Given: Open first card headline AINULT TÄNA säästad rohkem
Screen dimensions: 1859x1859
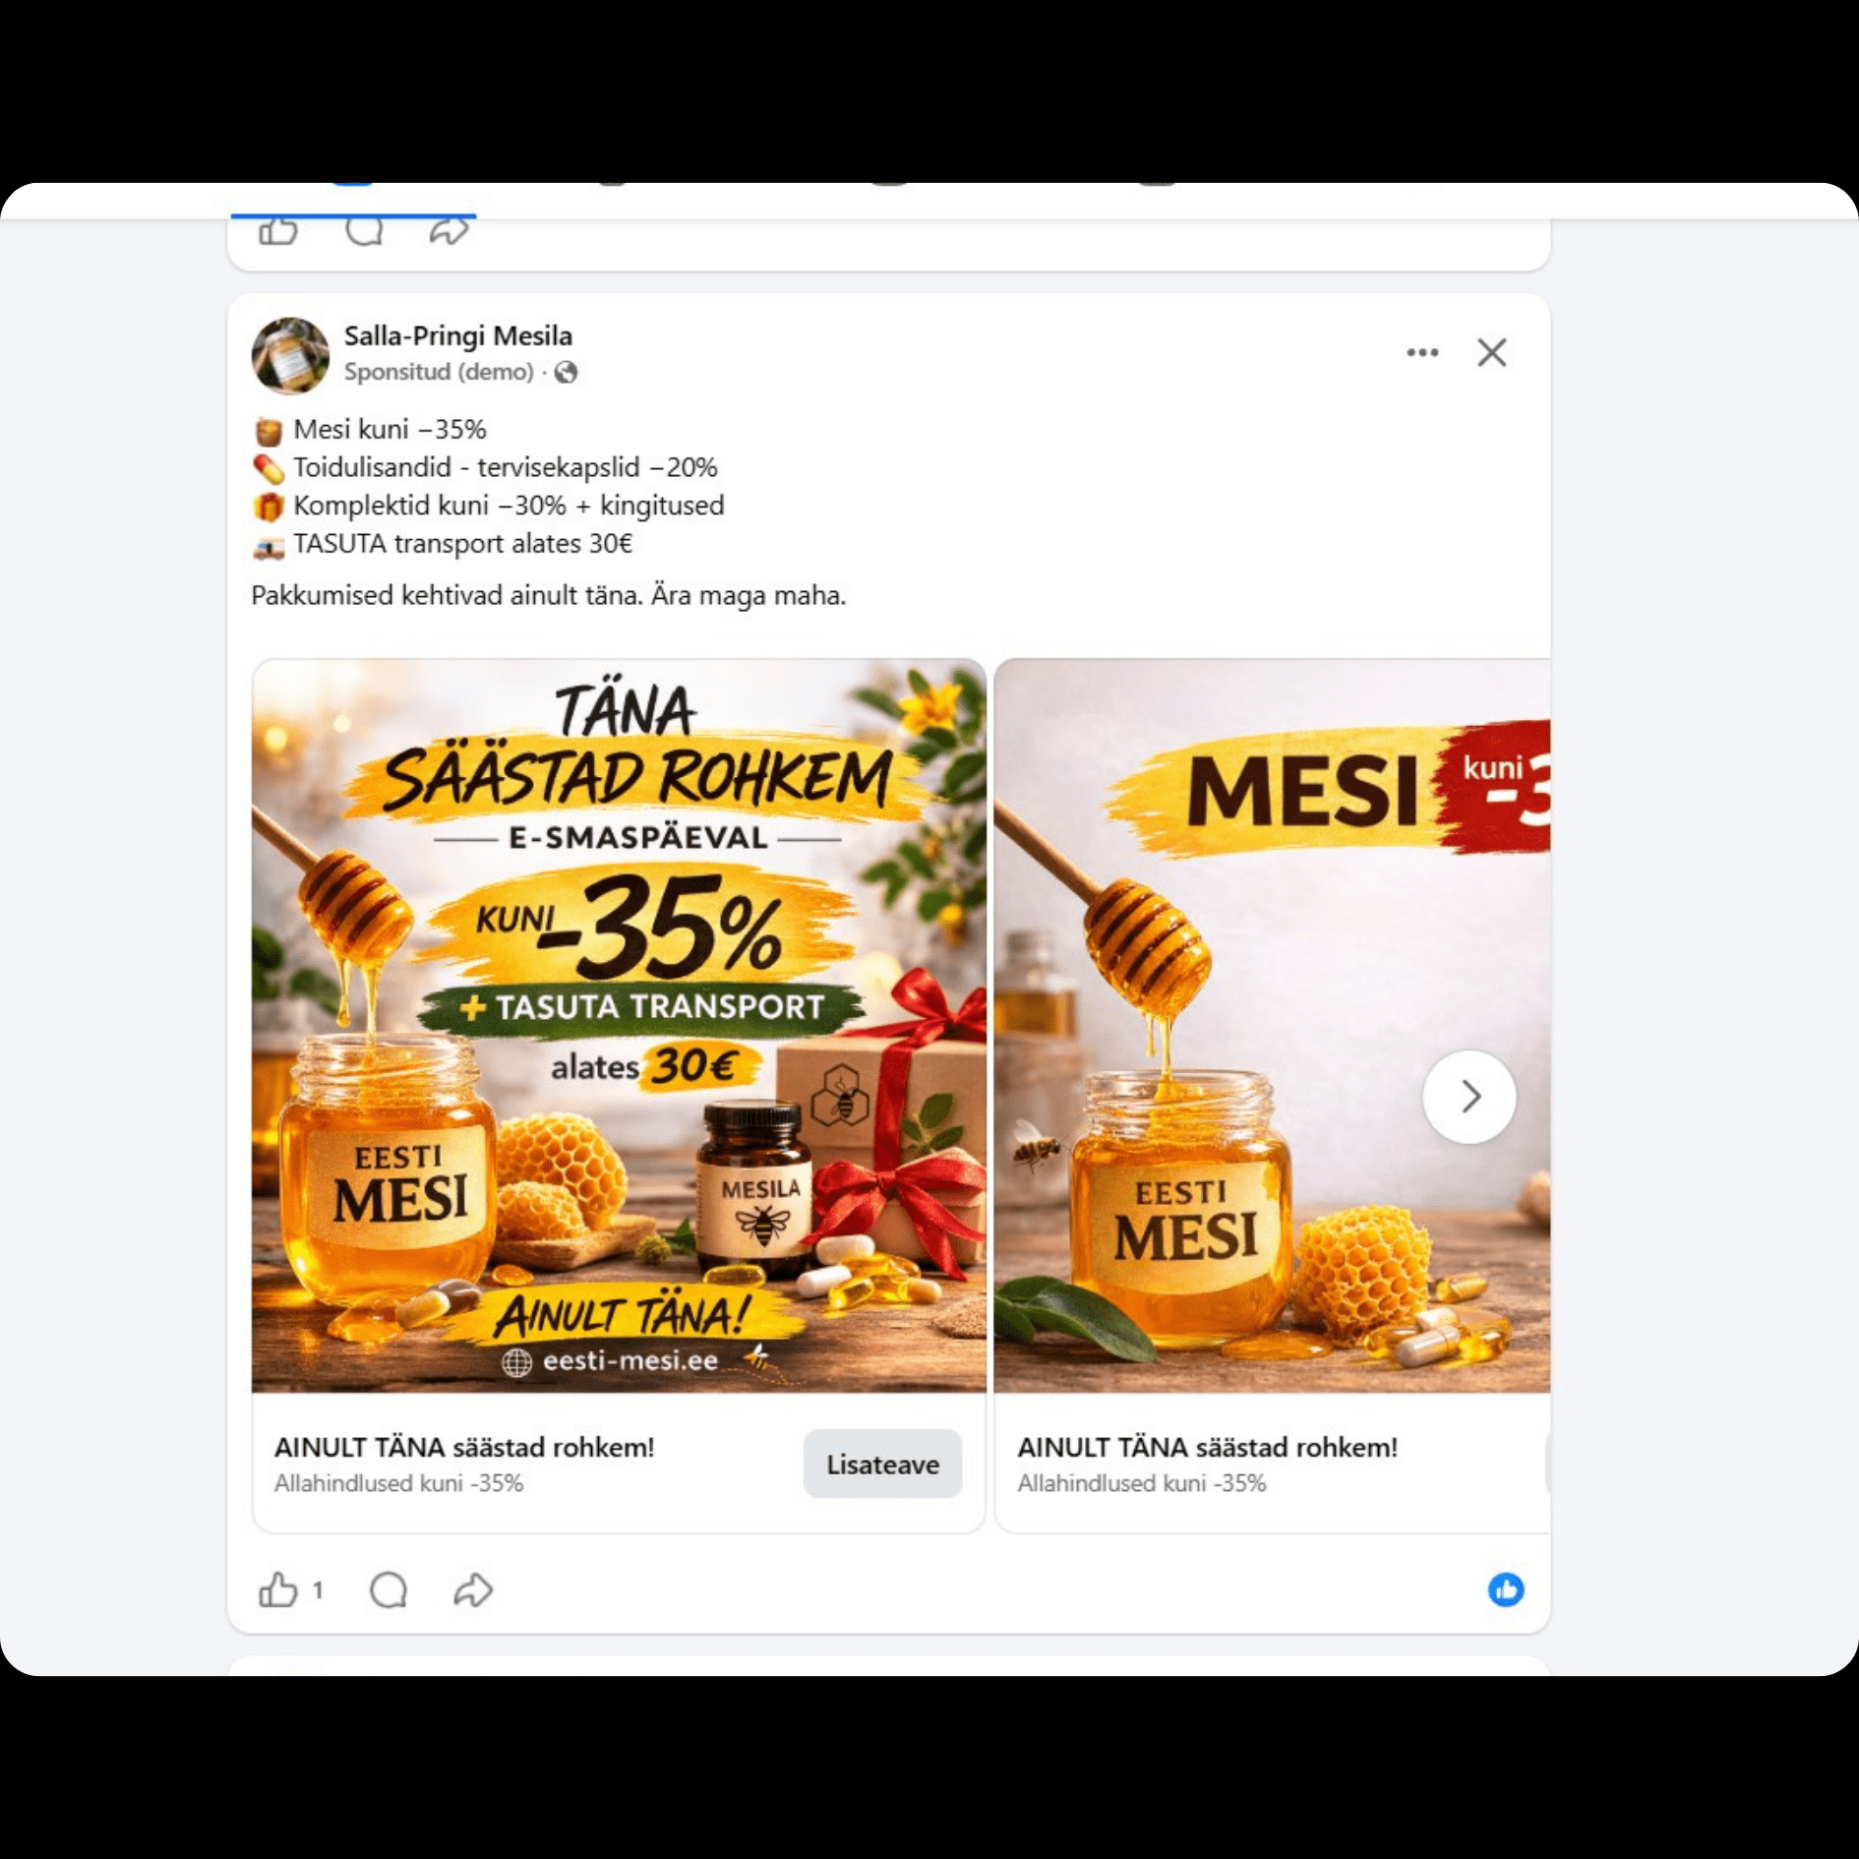Looking at the screenshot, I should [x=464, y=1447].
